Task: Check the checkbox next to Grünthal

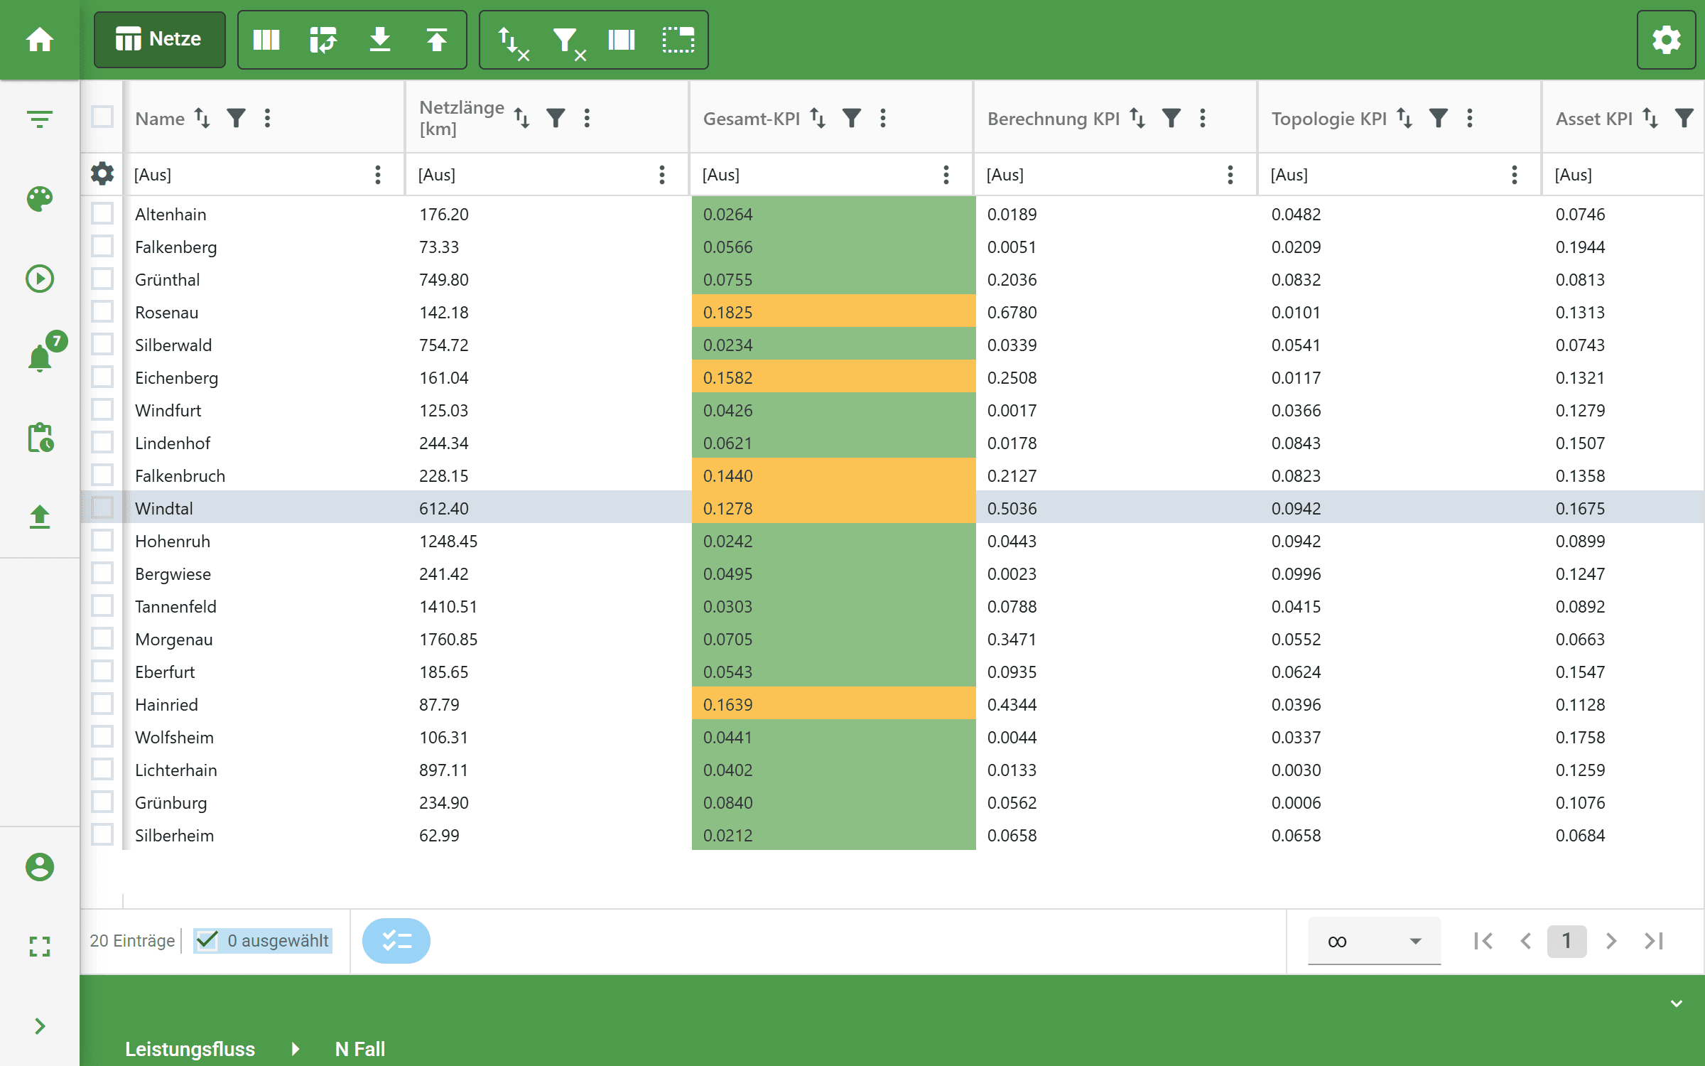Action: pos(102,279)
